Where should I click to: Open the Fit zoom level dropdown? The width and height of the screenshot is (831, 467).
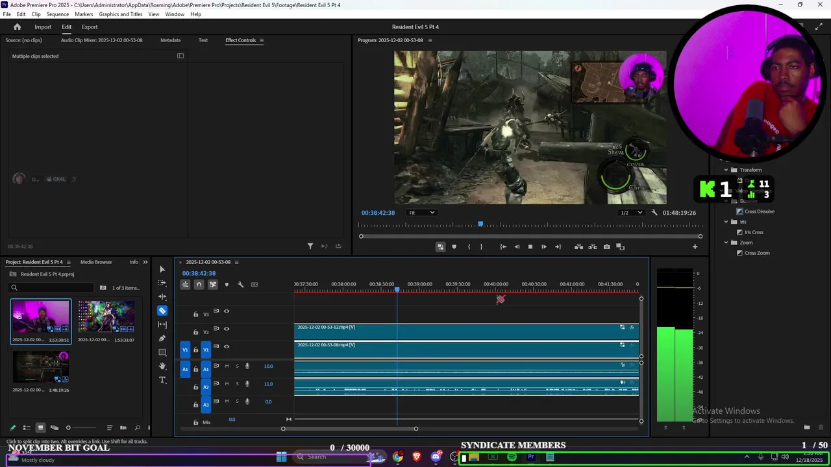coord(421,213)
